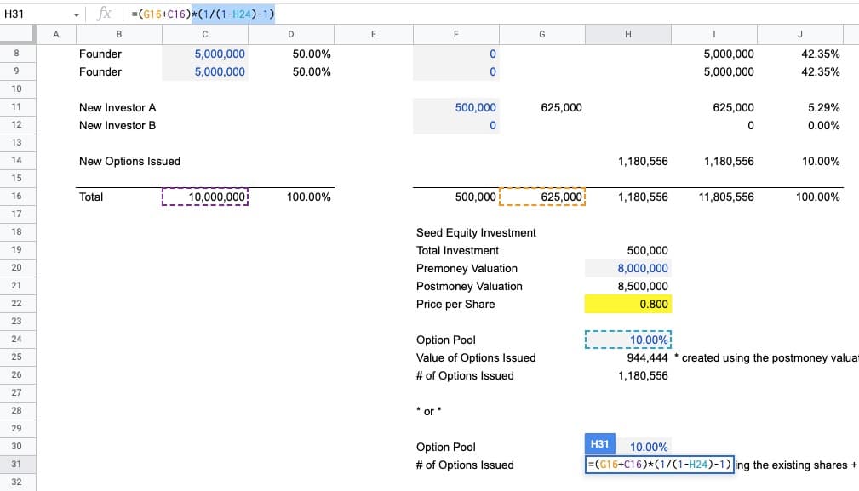Image resolution: width=859 pixels, height=491 pixels.
Task: Click the H31 cell reference tag
Action: tap(599, 444)
